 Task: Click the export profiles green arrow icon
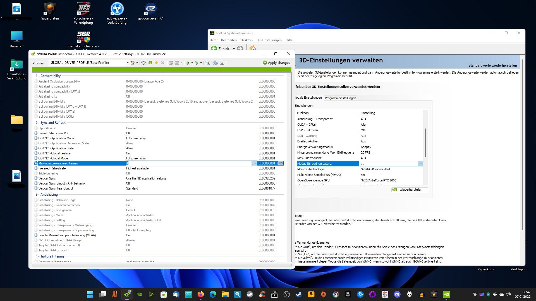point(188,63)
